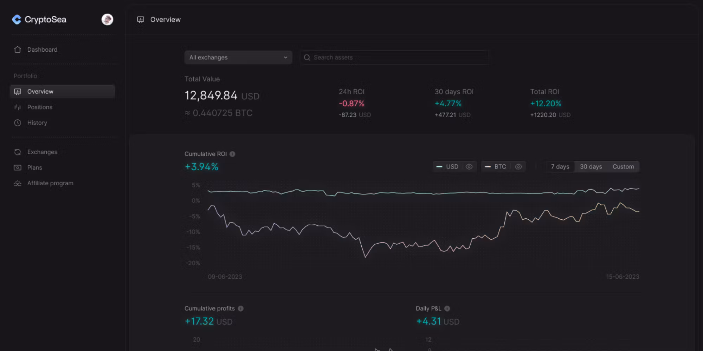Click the Positions bars icon in sidebar
This screenshot has width=703, height=351.
(18, 107)
